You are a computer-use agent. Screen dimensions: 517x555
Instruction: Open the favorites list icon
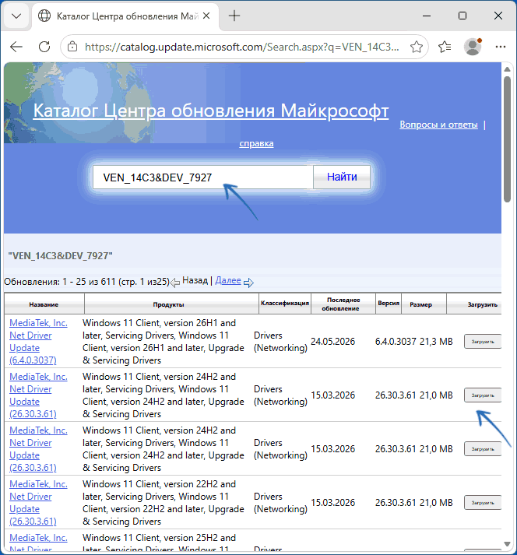[445, 47]
